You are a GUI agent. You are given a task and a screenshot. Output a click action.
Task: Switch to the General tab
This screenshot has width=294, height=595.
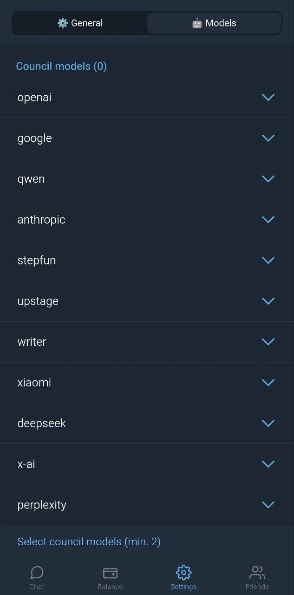[x=80, y=23]
